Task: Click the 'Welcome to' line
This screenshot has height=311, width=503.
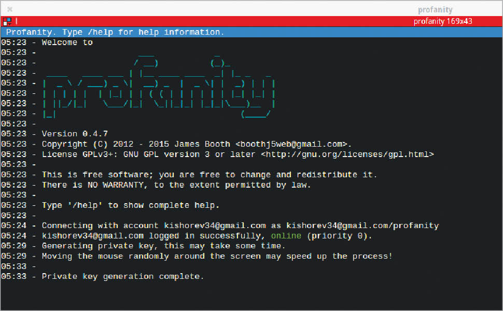Action: [x=67, y=43]
